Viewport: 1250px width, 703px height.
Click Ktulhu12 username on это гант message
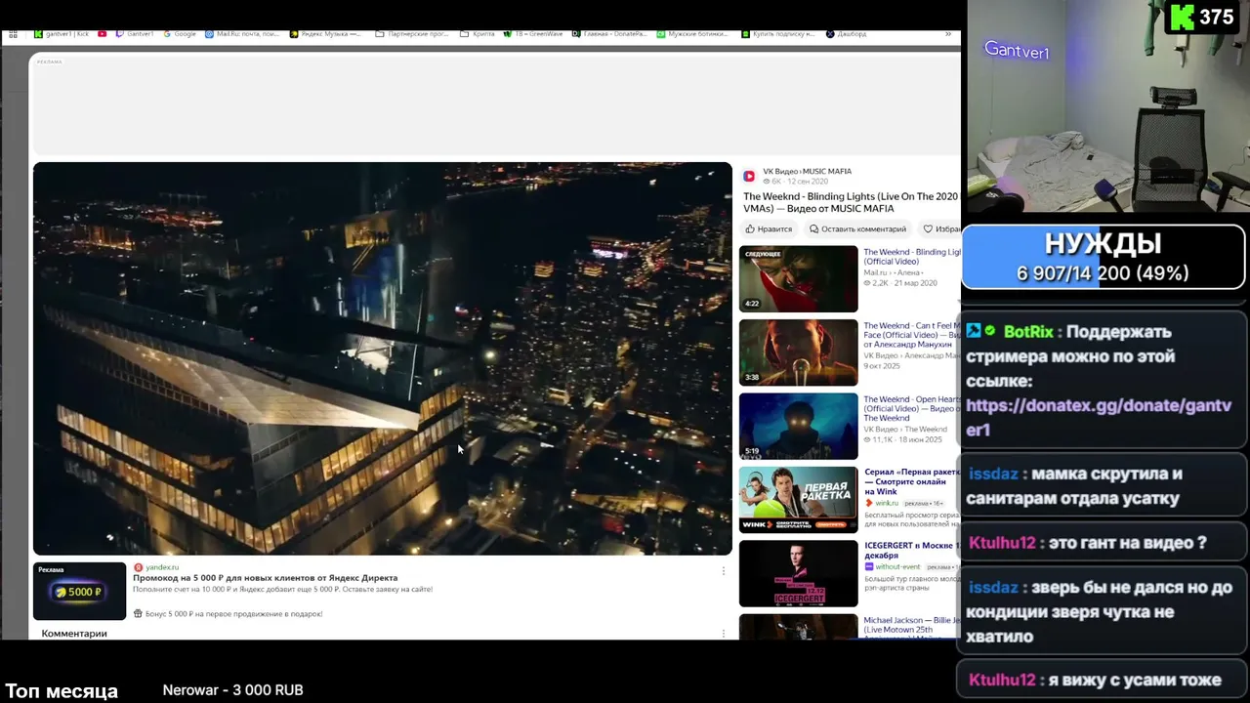(x=1002, y=543)
